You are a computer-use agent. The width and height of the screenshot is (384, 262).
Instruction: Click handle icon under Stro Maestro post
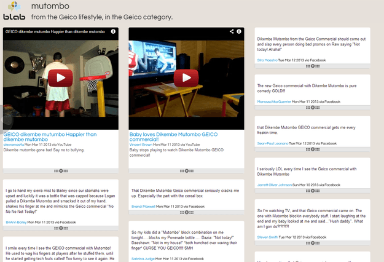pyautogui.click(x=313, y=66)
